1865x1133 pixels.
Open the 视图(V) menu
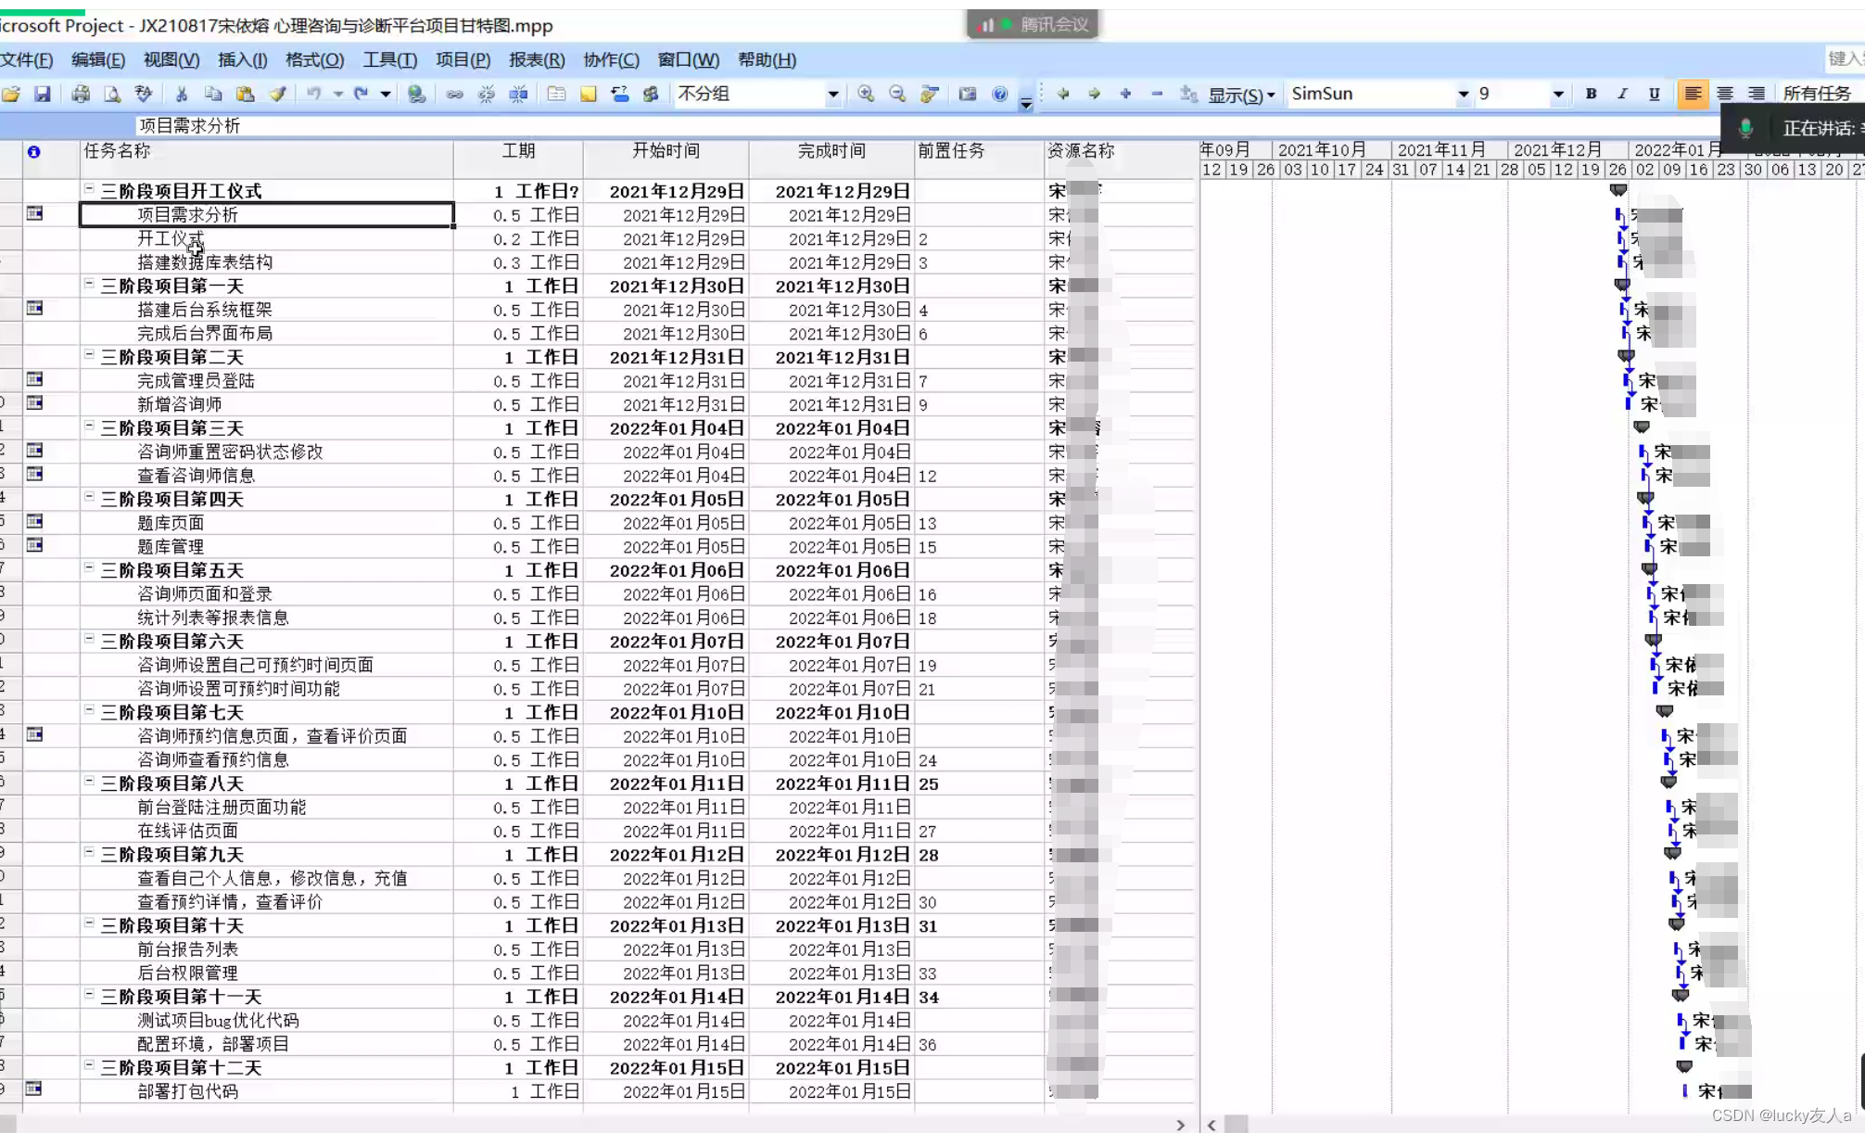coord(171,59)
